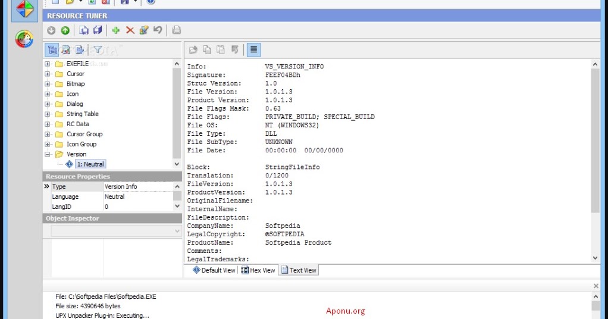Close the bottom log panel with X

tap(596, 286)
